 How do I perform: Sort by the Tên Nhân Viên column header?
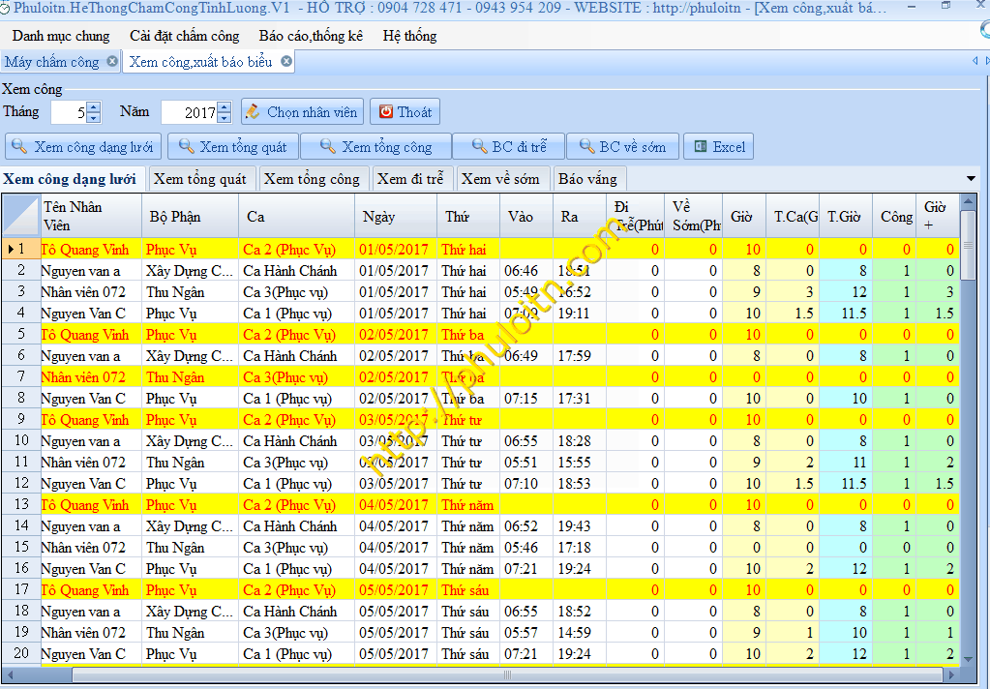pyautogui.click(x=91, y=216)
